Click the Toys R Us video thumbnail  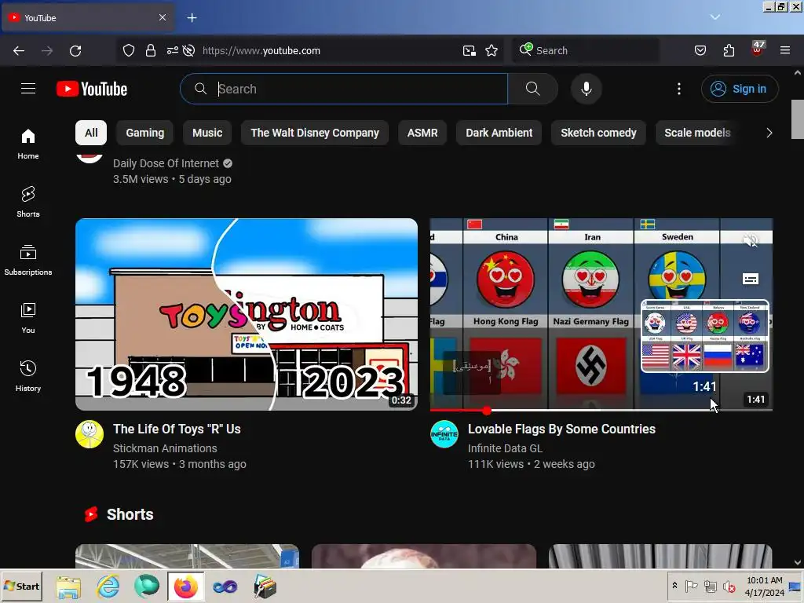coord(247,314)
